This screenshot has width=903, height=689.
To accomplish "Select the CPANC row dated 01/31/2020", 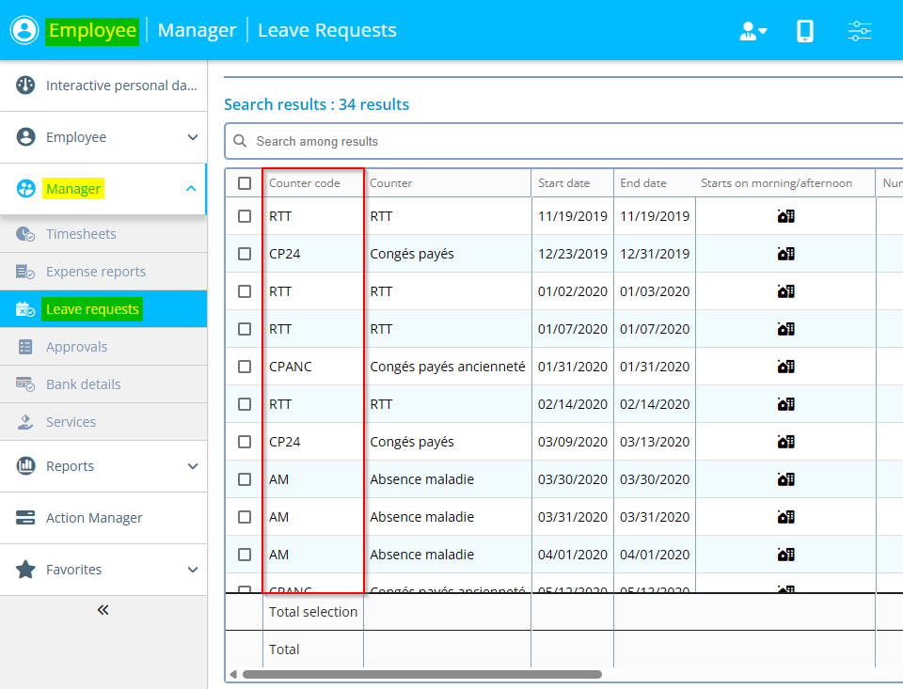I will pyautogui.click(x=245, y=367).
